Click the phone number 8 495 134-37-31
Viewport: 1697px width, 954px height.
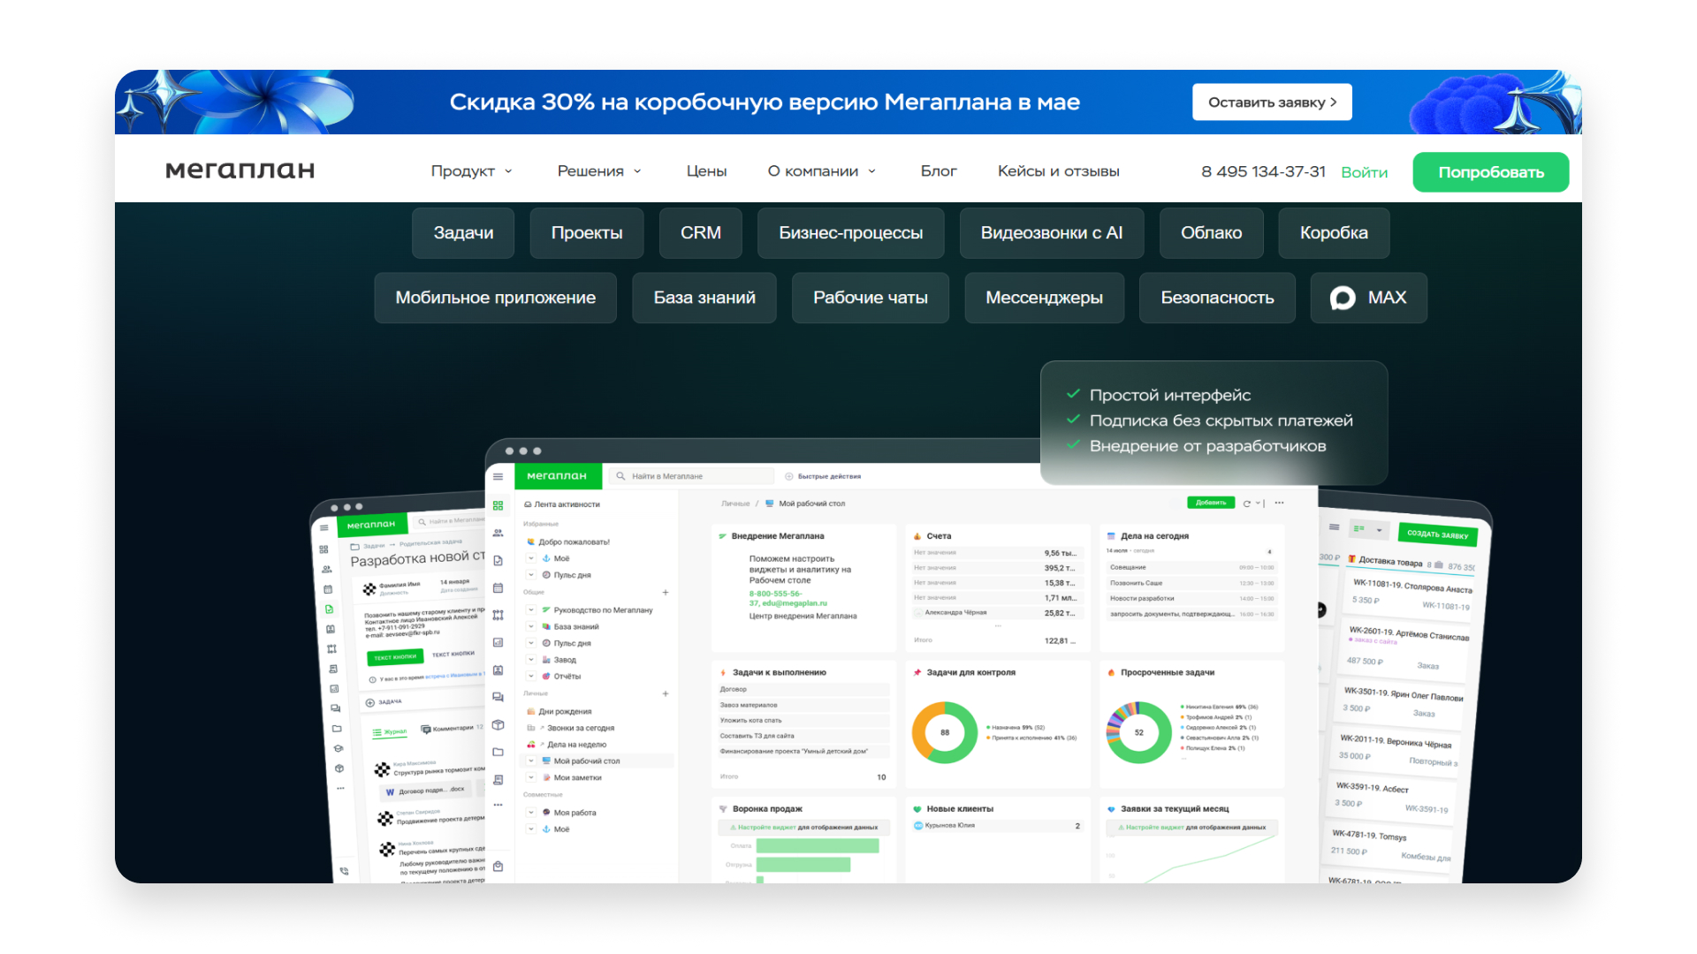tap(1263, 171)
